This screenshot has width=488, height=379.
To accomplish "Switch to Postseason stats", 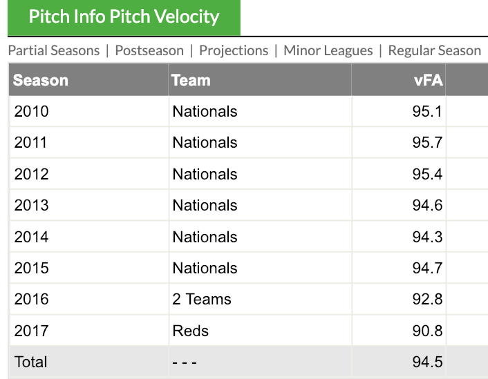I will click(149, 50).
